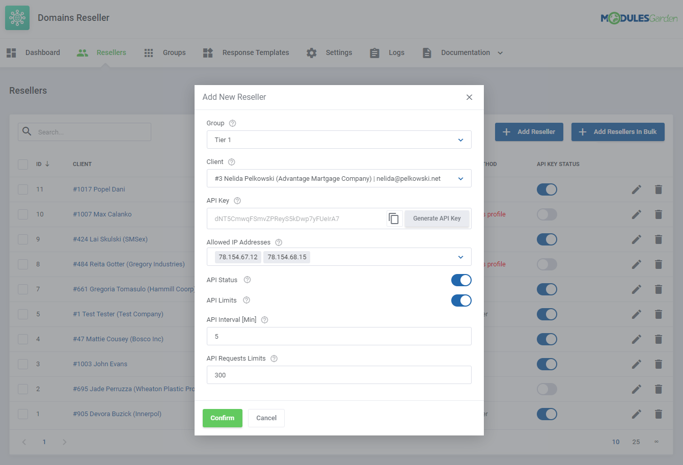This screenshot has width=683, height=465.
Task: Click the Groups grid icon in navigation
Action: (148, 52)
